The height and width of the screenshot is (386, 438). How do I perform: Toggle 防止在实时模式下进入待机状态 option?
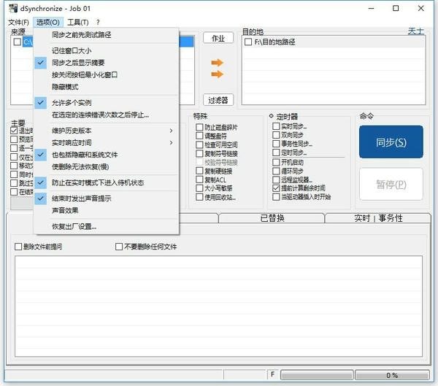[x=106, y=183]
